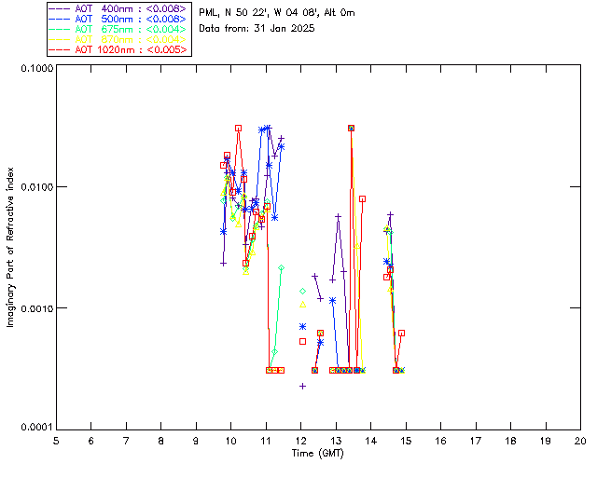Image resolution: width=597 pixels, height=477 pixels.
Task: Click the 'Data from: 31 Jan 2025' text
Action: (x=257, y=28)
